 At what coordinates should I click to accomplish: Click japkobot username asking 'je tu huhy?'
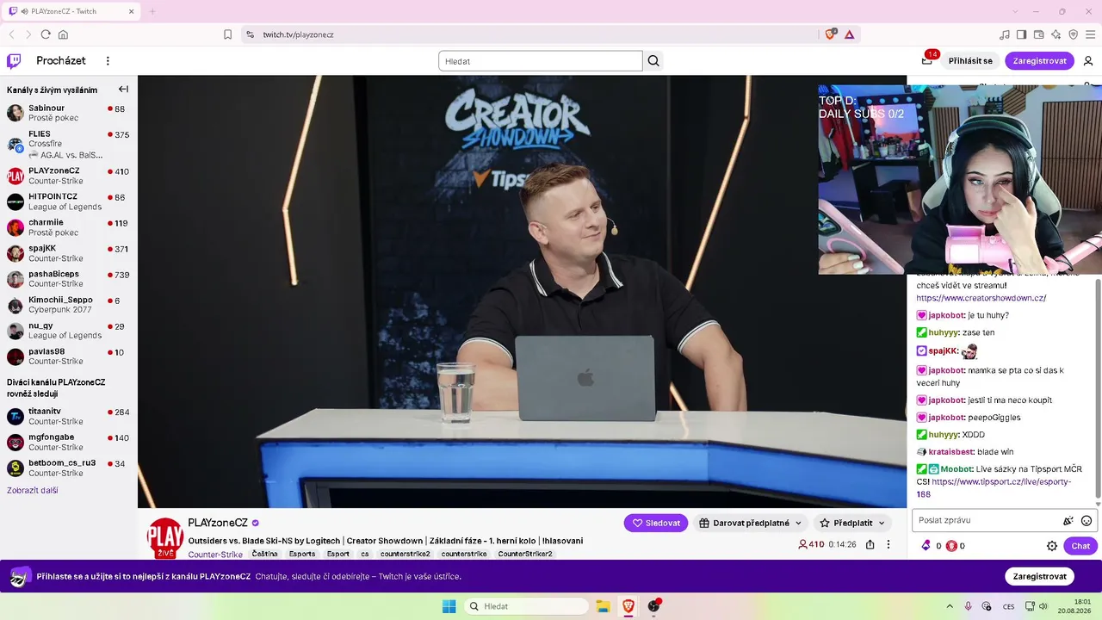(946, 315)
